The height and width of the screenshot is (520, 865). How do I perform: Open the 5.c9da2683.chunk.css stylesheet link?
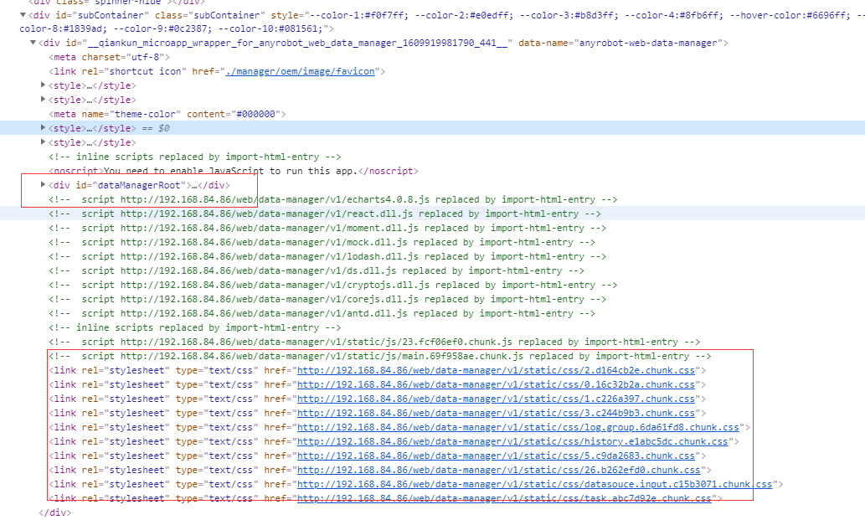[496, 456]
